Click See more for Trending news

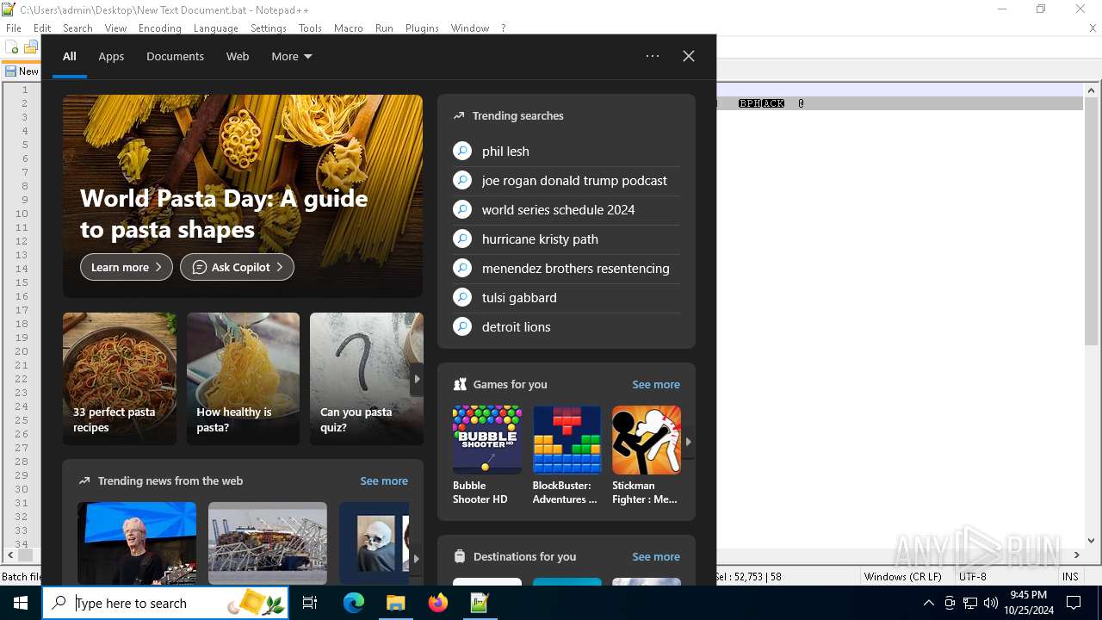(384, 480)
